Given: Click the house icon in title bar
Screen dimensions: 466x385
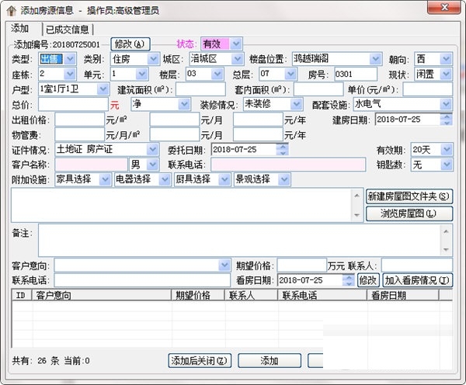Looking at the screenshot, I should point(12,11).
